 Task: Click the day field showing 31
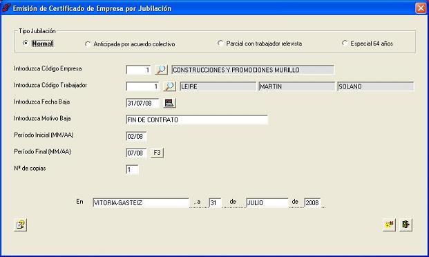pos(215,203)
